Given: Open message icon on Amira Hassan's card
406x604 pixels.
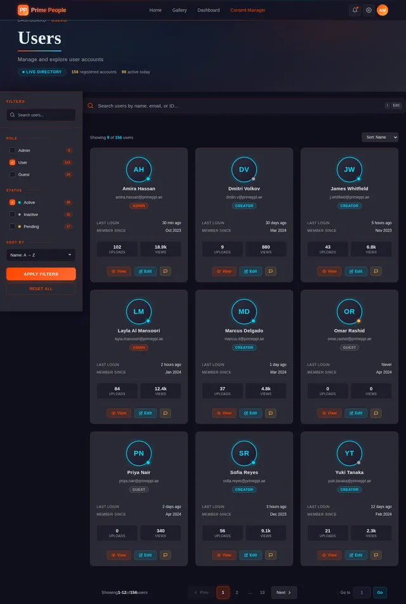Looking at the screenshot, I should click(x=165, y=271).
